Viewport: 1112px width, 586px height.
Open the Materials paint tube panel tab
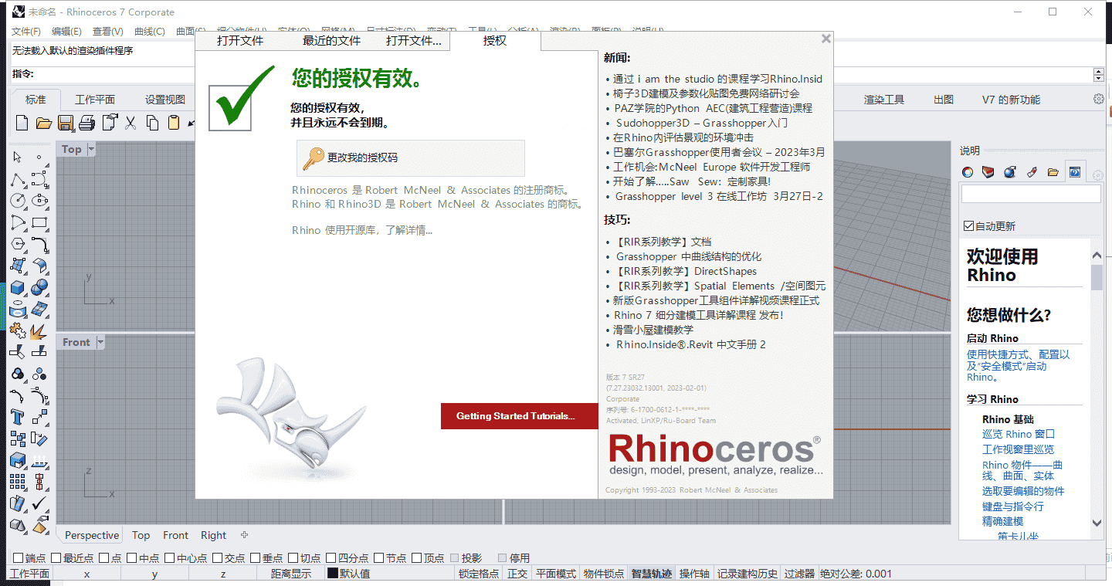(1032, 172)
